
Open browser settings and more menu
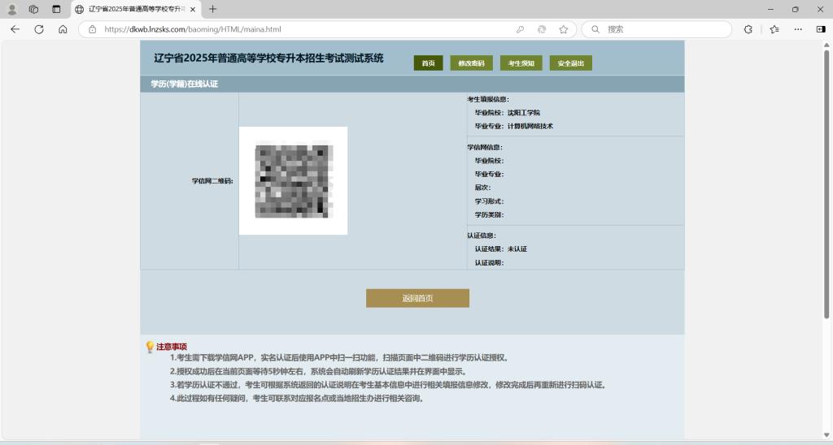798,29
